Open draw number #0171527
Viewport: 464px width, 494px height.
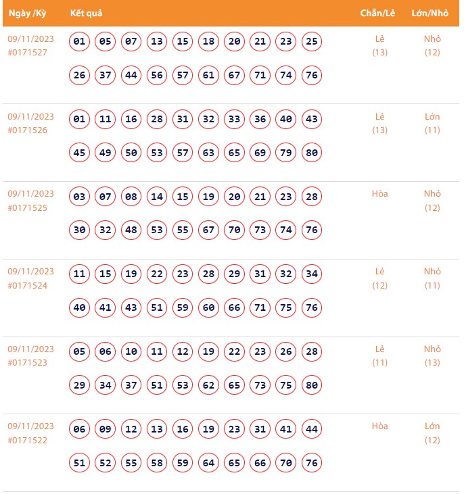pyautogui.click(x=28, y=53)
